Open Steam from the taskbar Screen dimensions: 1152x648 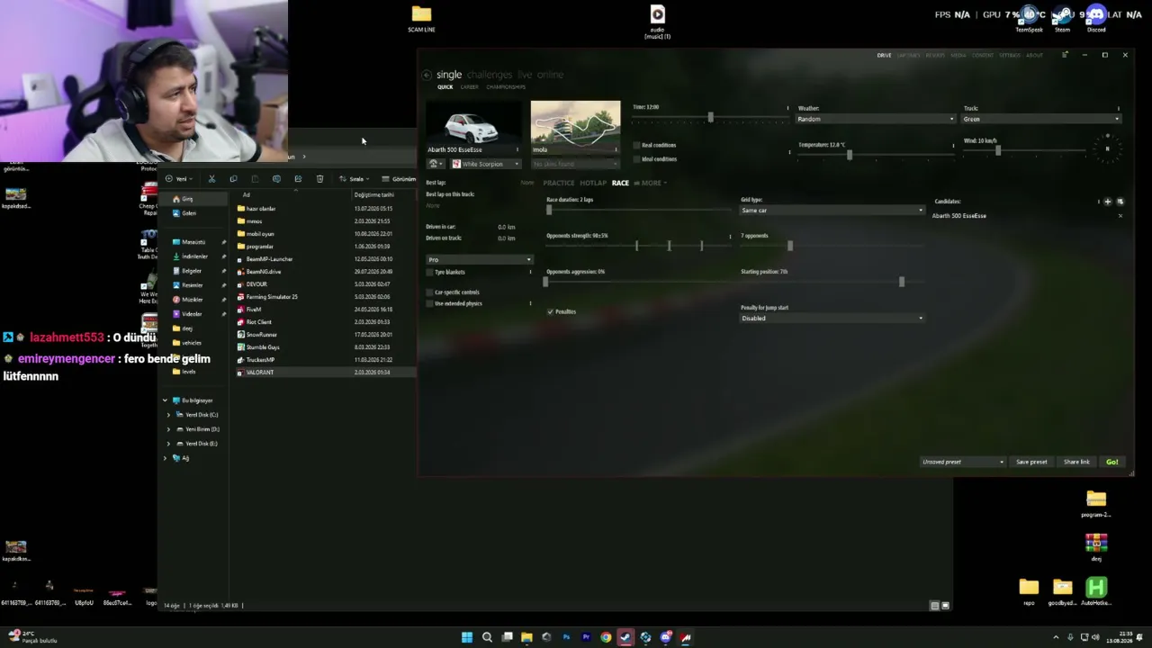click(625, 637)
